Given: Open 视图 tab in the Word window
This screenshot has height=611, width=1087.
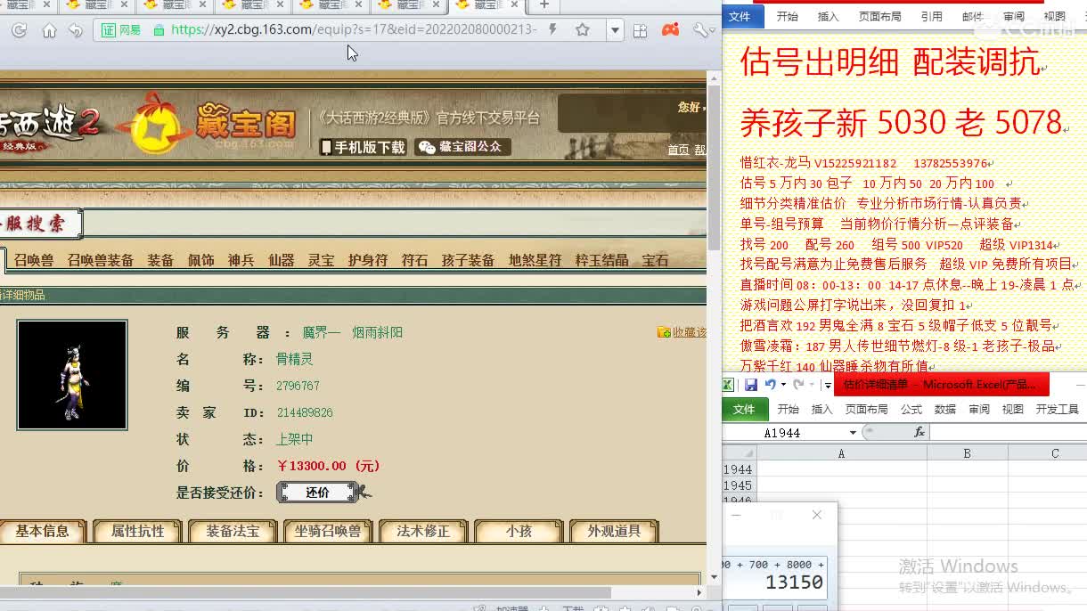Looking at the screenshot, I should pyautogui.click(x=1054, y=16).
